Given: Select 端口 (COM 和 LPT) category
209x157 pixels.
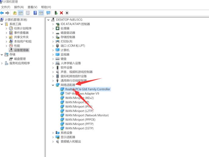Looking at the screenshot, I should coord(73,46).
